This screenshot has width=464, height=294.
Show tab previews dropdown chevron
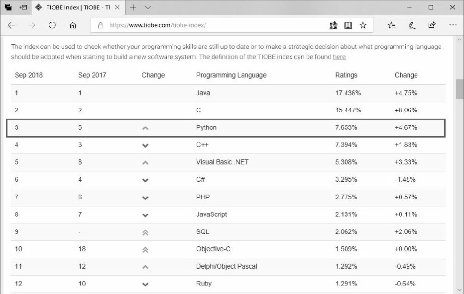148,7
